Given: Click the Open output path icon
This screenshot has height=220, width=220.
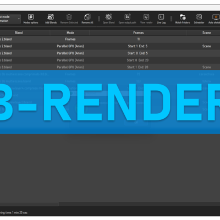Looking at the screenshot, I should click(x=128, y=17).
